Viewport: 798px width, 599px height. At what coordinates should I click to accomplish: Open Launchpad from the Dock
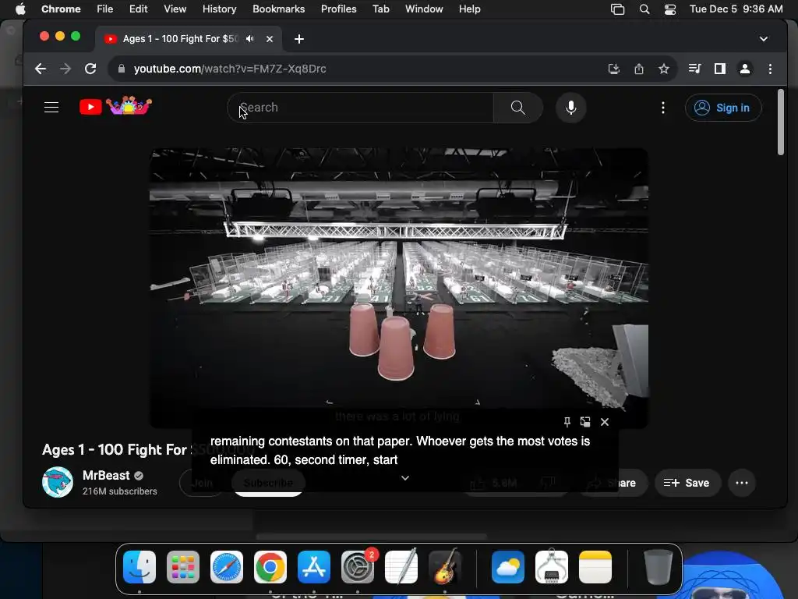[183, 567]
